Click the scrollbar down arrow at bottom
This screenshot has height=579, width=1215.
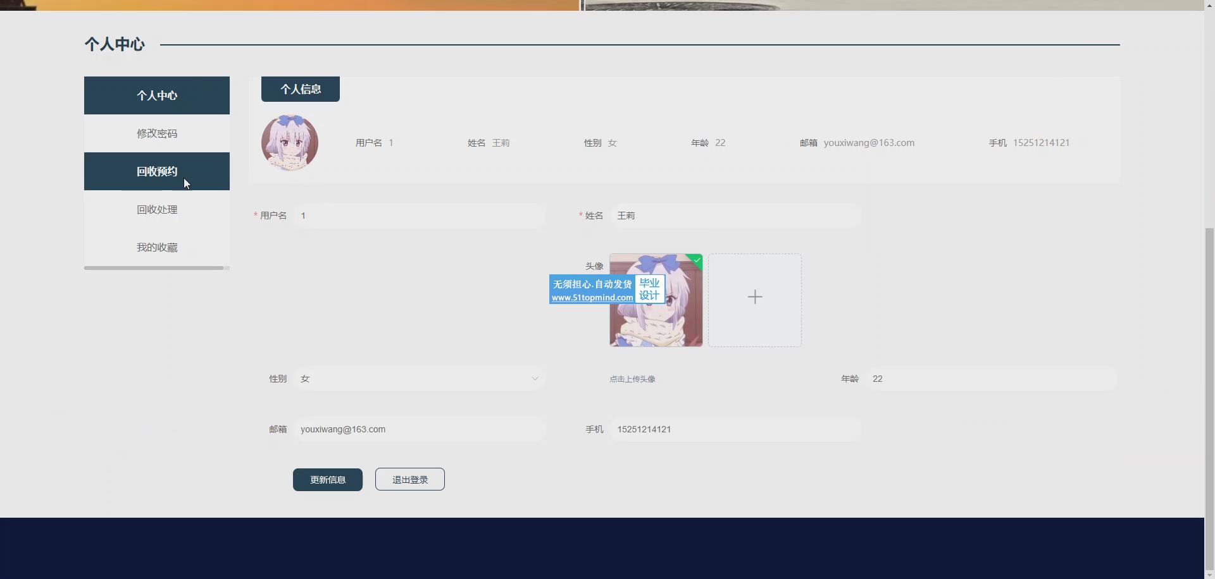[1209, 575]
